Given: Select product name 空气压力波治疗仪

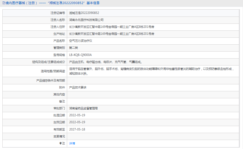Looking at the screenshot, I should click(81, 41).
